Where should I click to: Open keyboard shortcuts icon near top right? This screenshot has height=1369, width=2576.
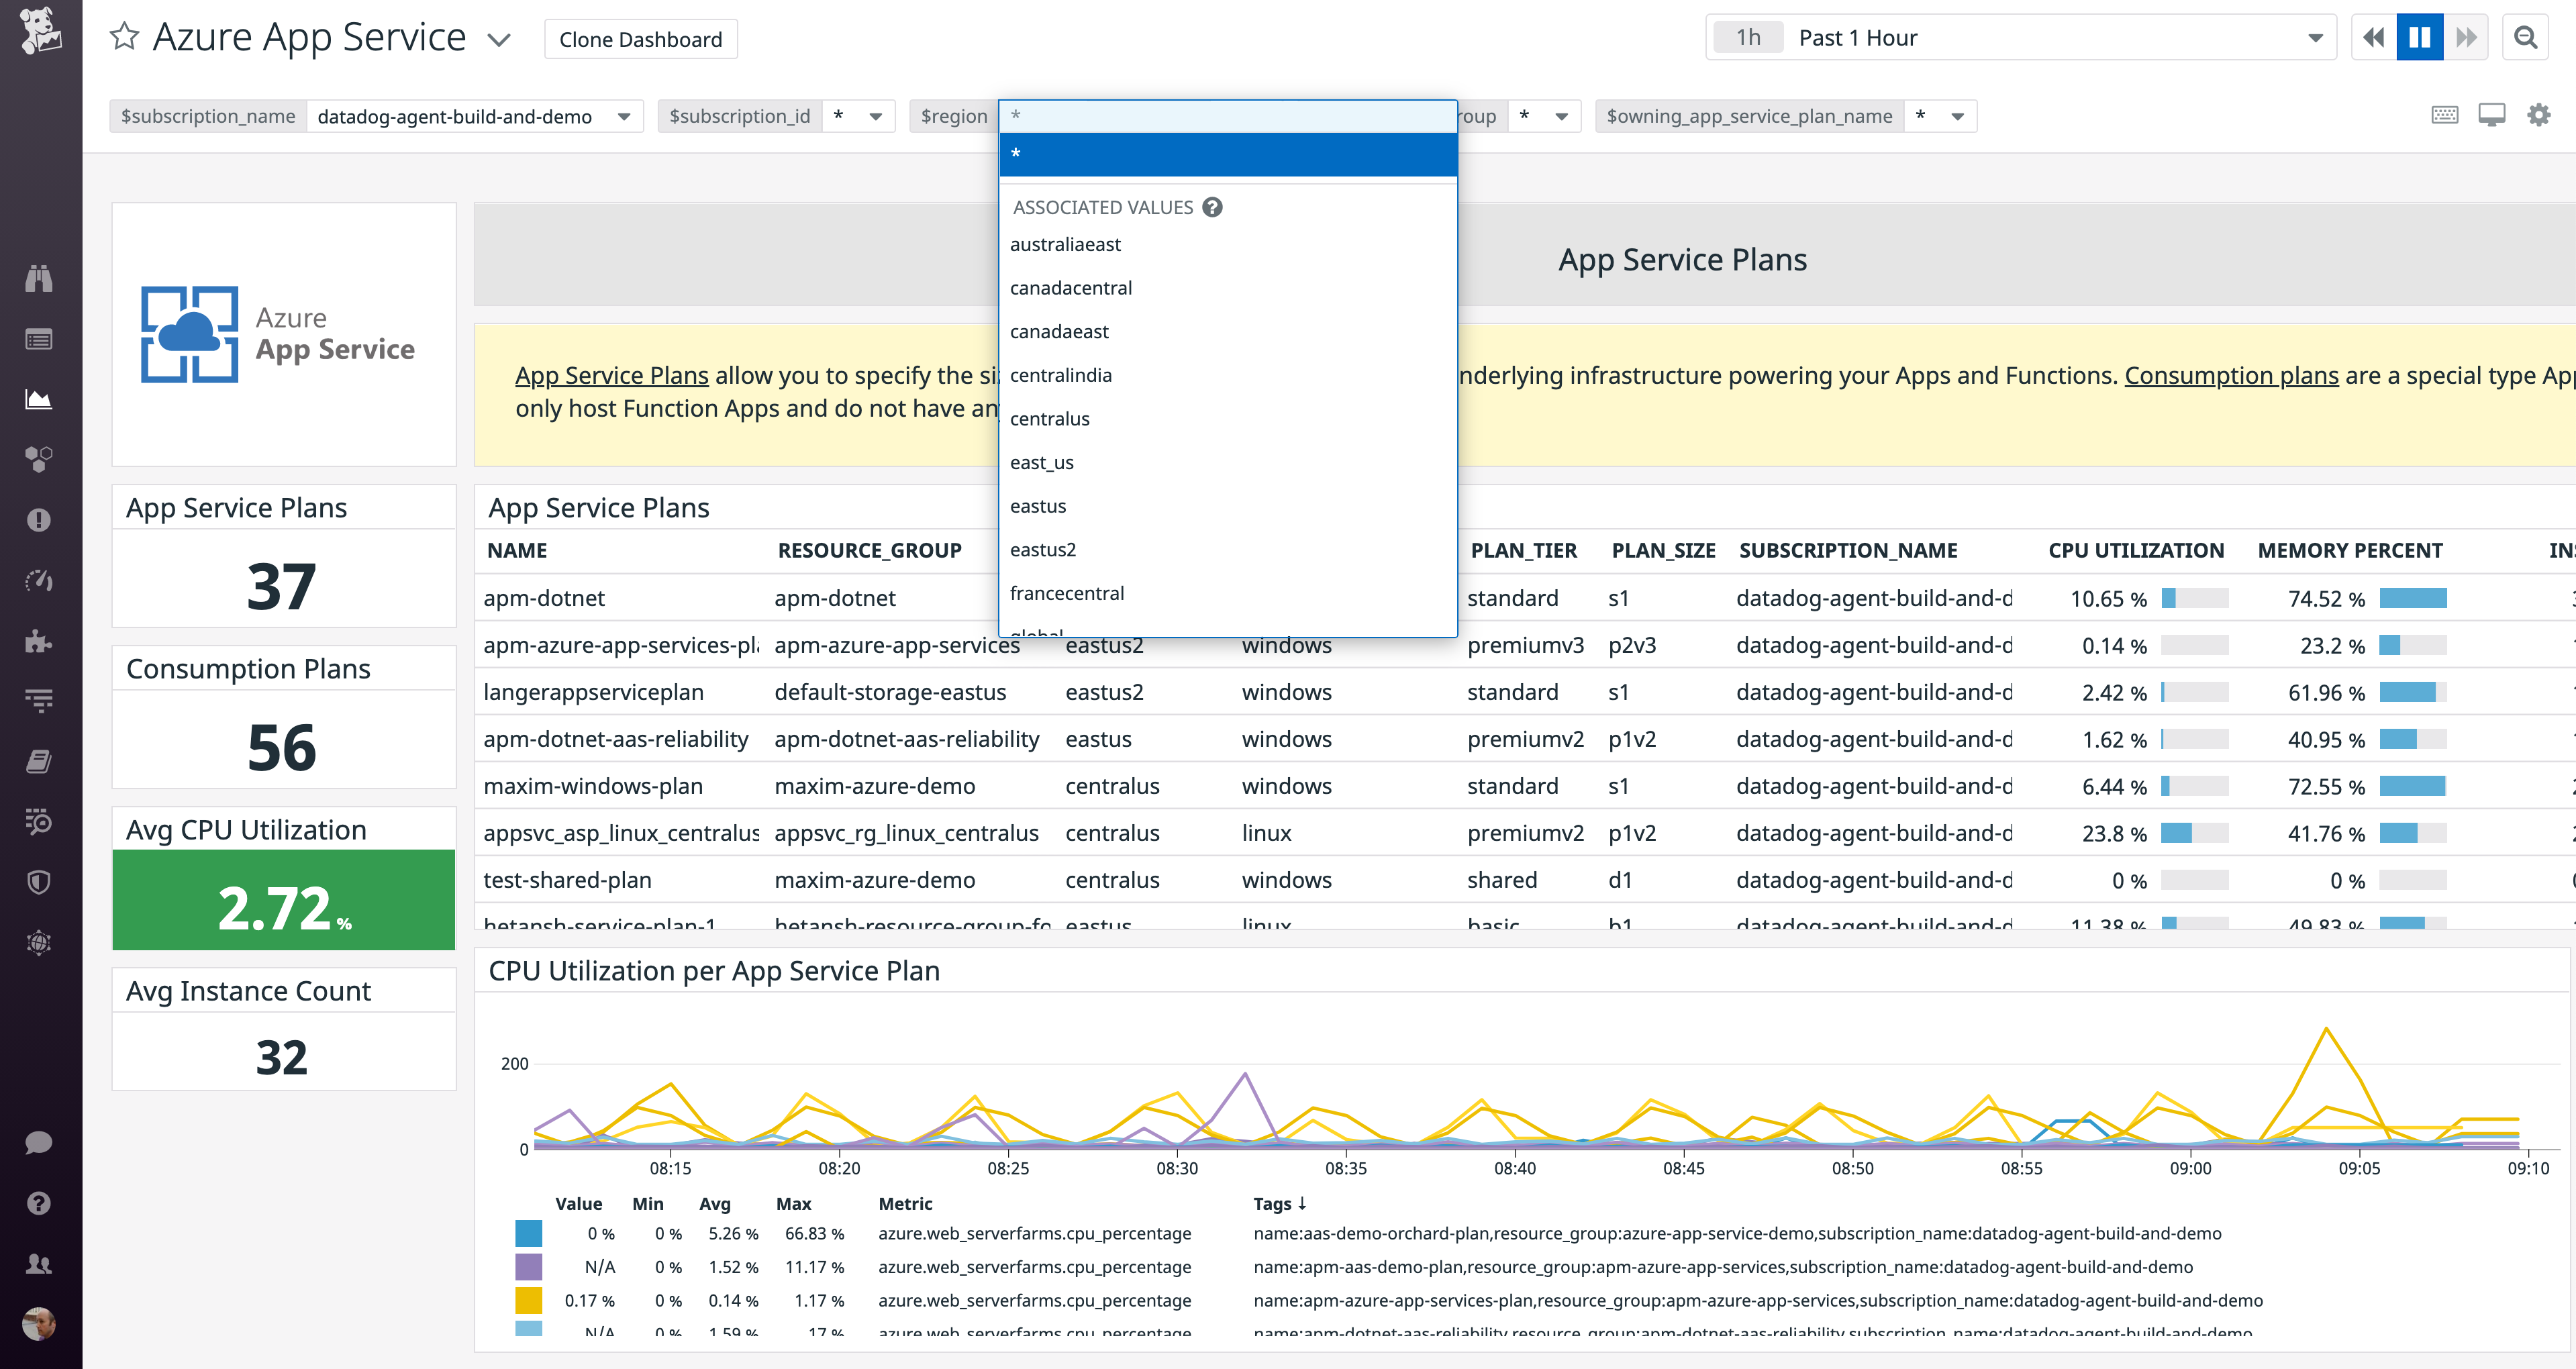(2444, 115)
